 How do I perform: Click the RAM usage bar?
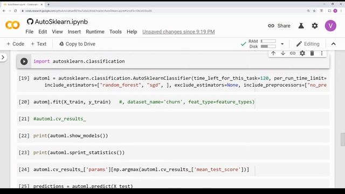click(268, 41)
